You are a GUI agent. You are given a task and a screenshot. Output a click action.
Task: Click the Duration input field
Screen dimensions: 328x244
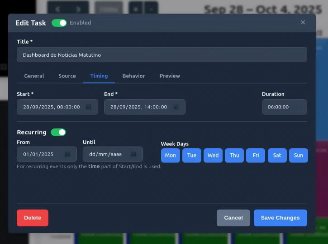[x=284, y=107]
